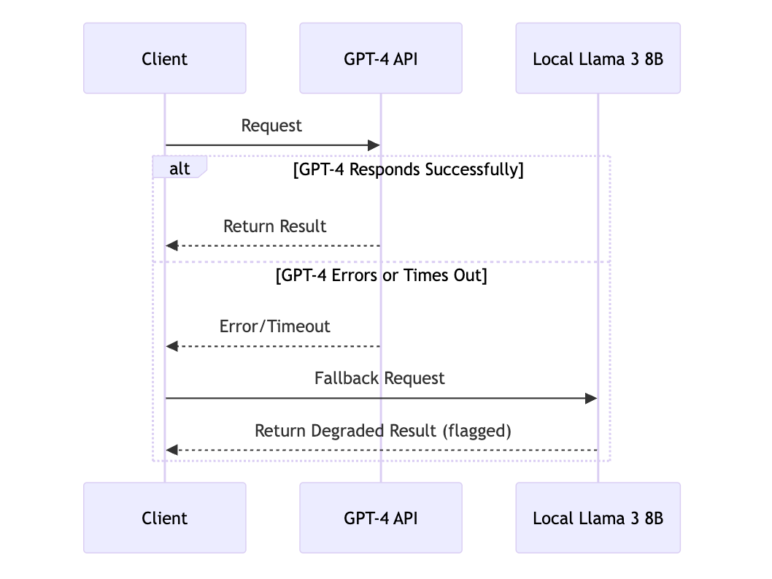Click the arrowhead of the Fallback Request arrow

pos(591,398)
